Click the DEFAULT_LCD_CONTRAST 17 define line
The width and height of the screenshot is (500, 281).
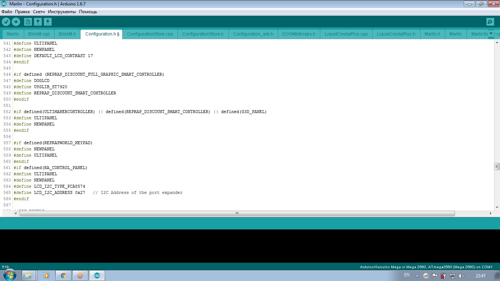click(x=53, y=56)
